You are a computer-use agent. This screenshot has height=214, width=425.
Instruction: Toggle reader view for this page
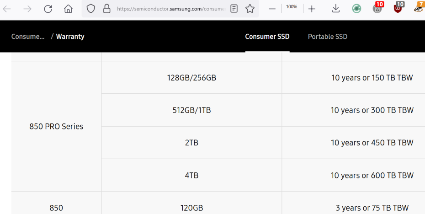point(234,9)
